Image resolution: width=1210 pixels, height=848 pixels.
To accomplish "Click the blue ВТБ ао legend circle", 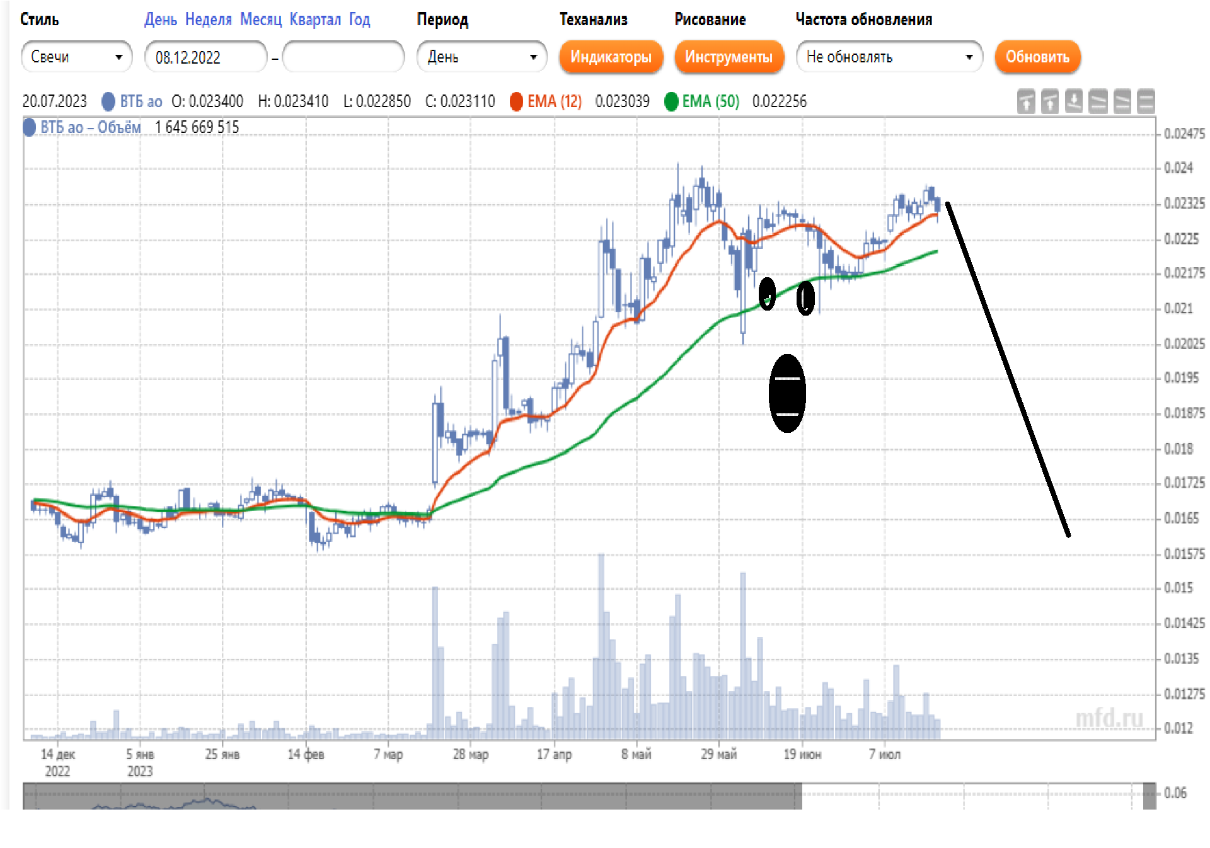I will (108, 101).
